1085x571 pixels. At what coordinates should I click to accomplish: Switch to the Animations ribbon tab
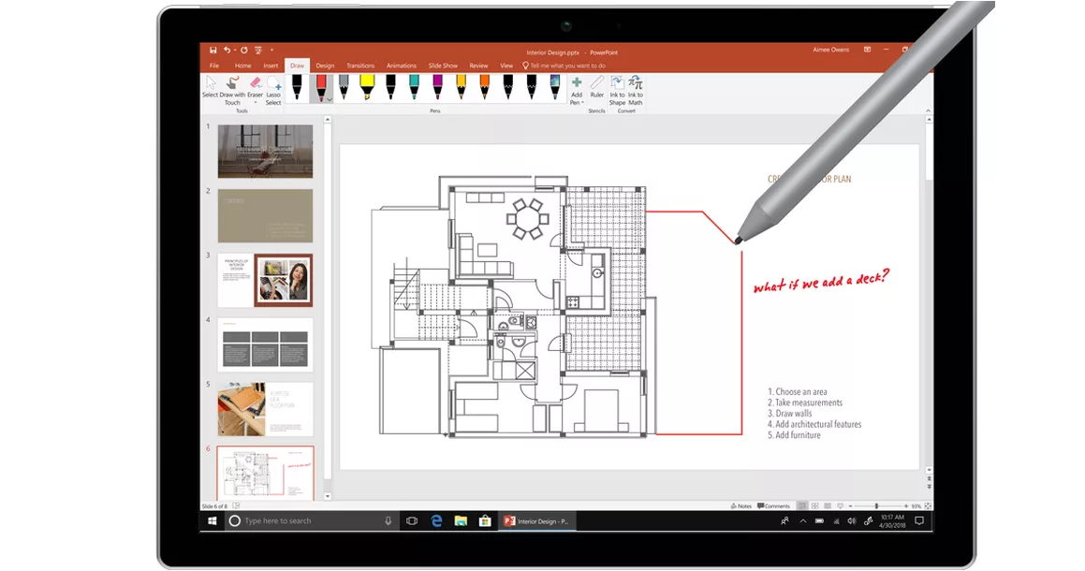click(401, 65)
